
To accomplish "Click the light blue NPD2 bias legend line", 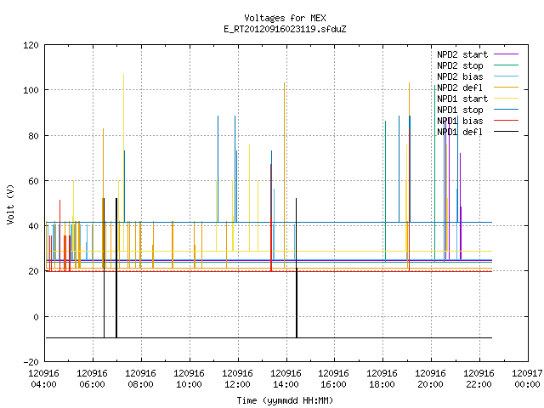I will [x=506, y=76].
